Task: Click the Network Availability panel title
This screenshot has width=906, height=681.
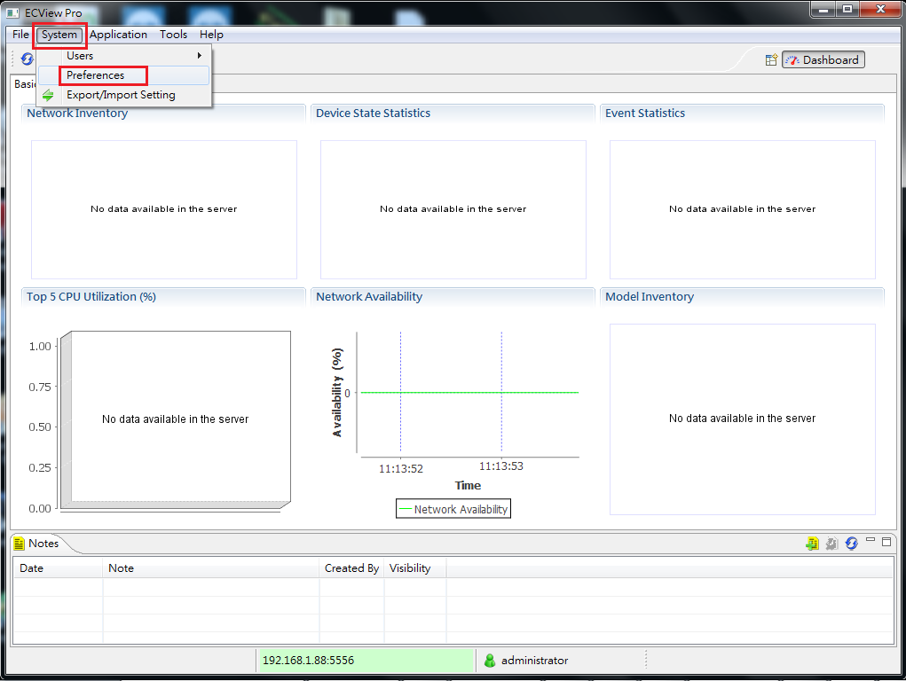Action: (368, 297)
